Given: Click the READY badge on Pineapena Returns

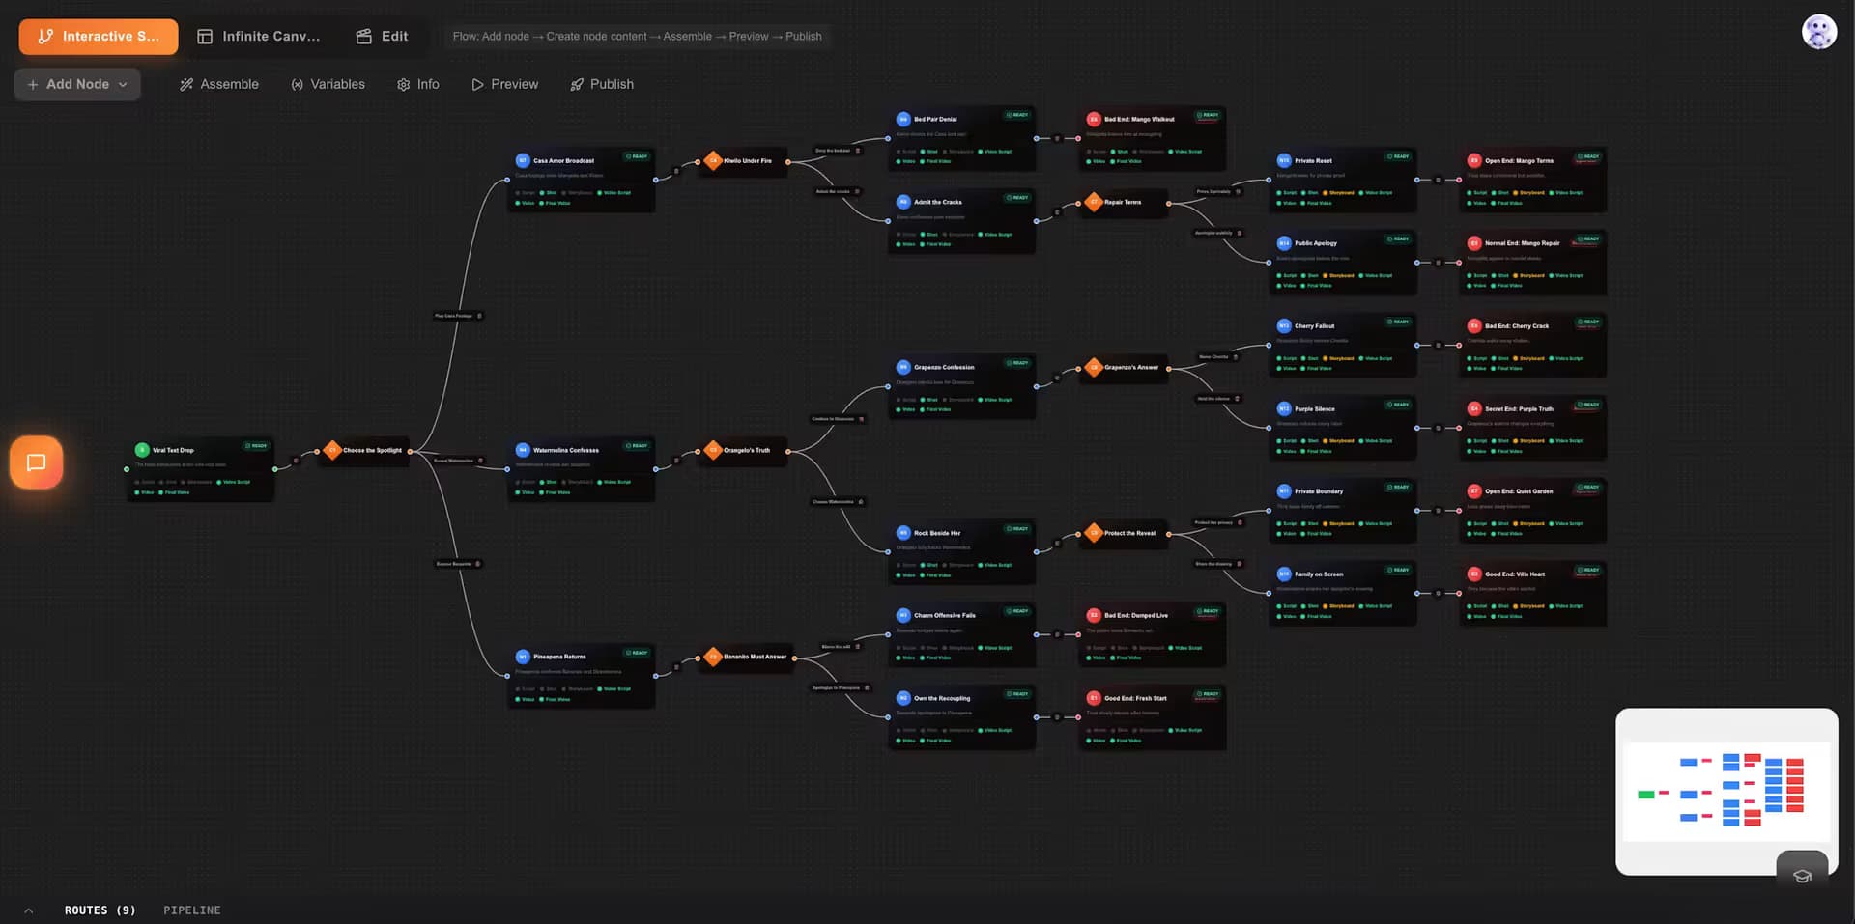Looking at the screenshot, I should pyautogui.click(x=637, y=653).
